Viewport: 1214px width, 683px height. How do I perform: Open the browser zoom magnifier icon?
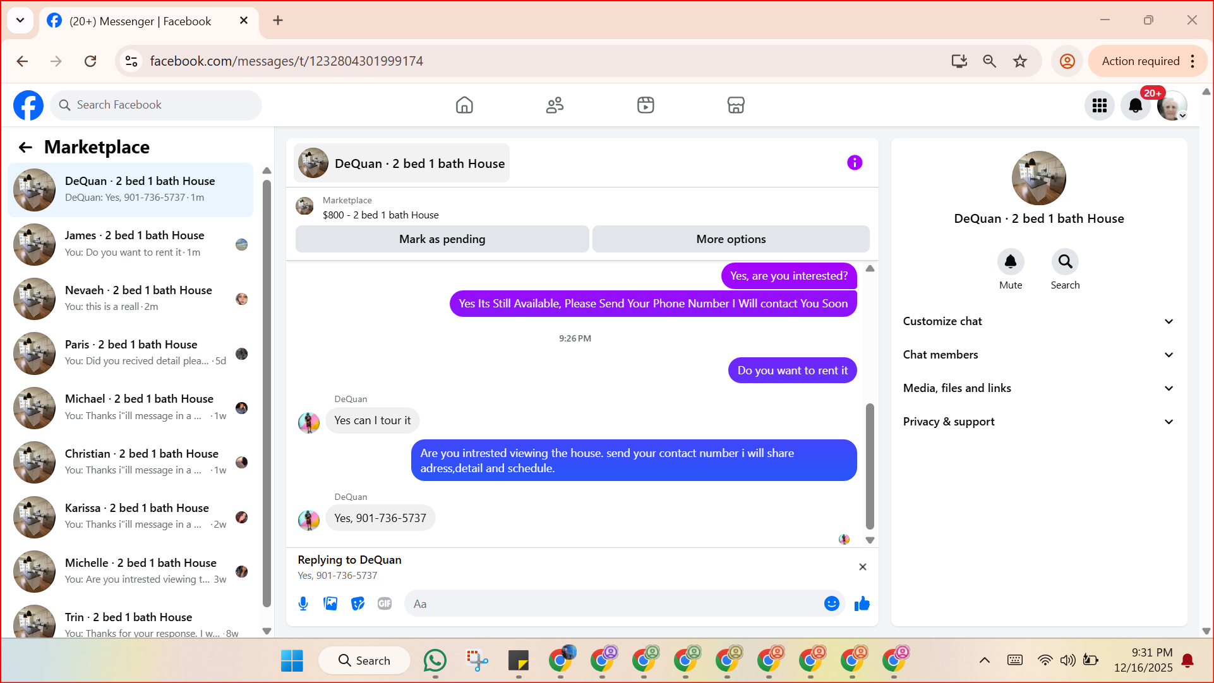coord(990,61)
